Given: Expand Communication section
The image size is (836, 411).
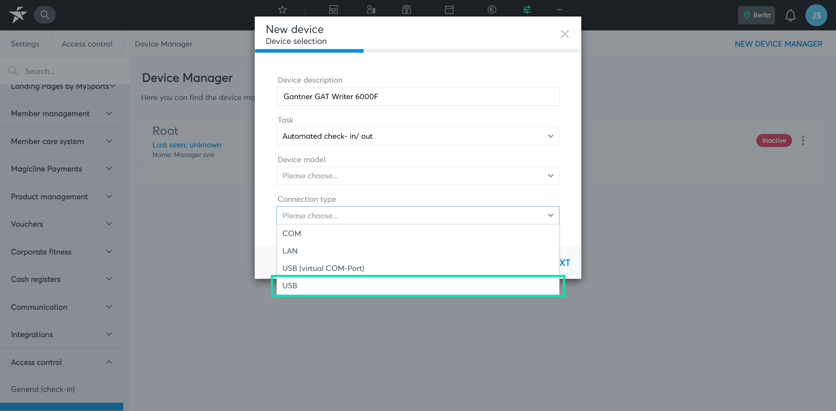Looking at the screenshot, I should [62, 307].
